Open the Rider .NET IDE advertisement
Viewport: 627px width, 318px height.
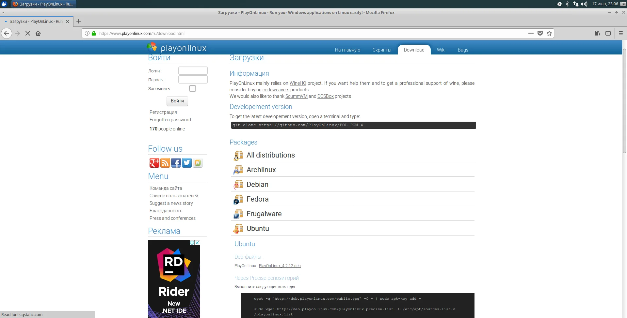tap(174, 279)
